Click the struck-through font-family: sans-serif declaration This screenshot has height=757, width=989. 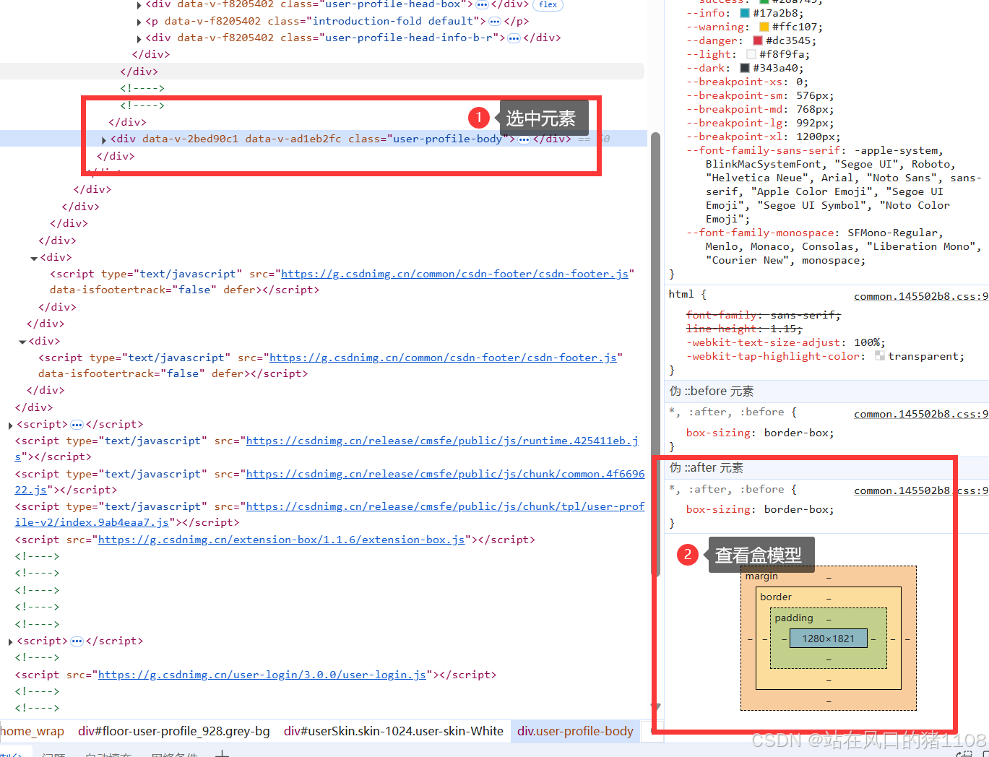pos(764,315)
